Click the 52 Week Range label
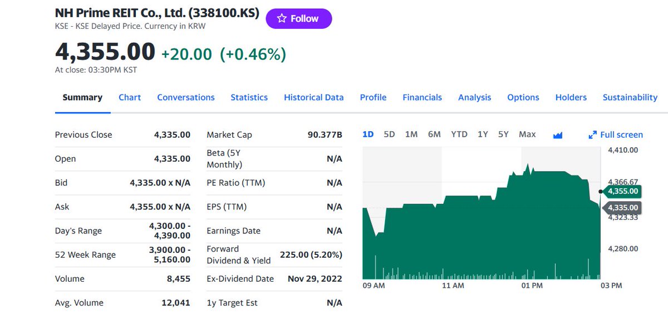Image resolution: width=668 pixels, height=335 pixels. point(85,255)
